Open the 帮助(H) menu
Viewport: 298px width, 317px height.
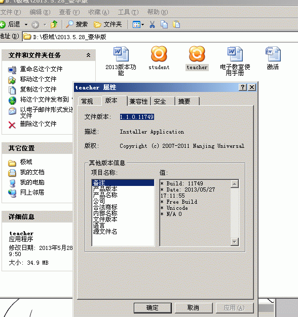(x=158, y=12)
